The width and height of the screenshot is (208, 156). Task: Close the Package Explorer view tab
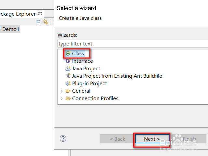pos(40,14)
